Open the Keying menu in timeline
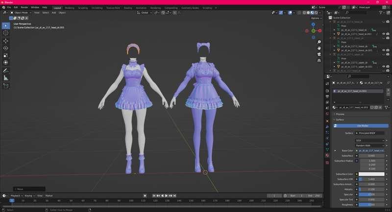 click(29, 196)
